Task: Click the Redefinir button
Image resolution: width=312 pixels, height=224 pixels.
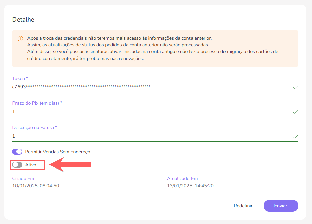Action: 243,206
